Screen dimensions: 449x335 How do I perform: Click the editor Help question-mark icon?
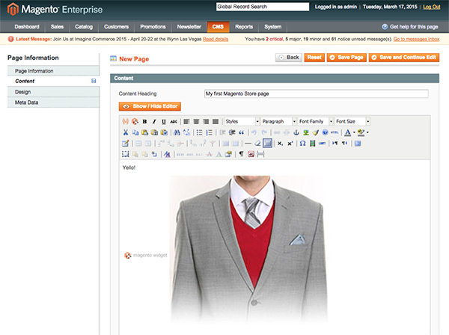(325, 132)
